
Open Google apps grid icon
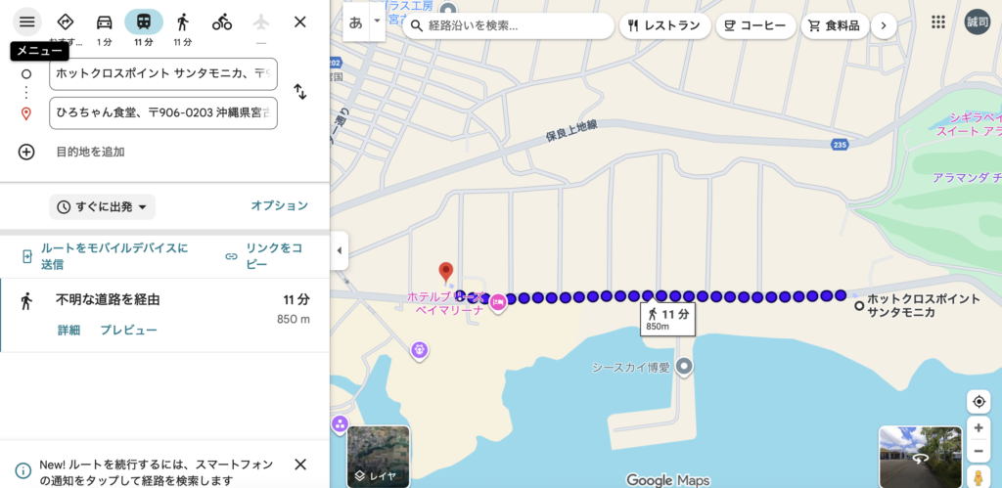(938, 22)
